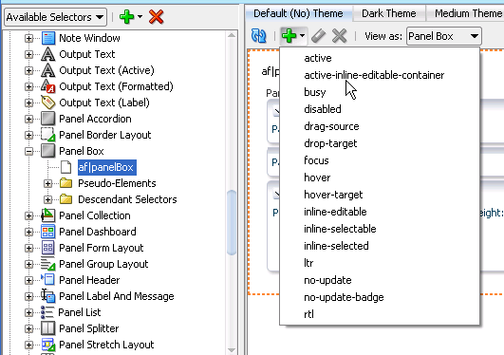Expand the Output Text (Active) node

pos(28,70)
